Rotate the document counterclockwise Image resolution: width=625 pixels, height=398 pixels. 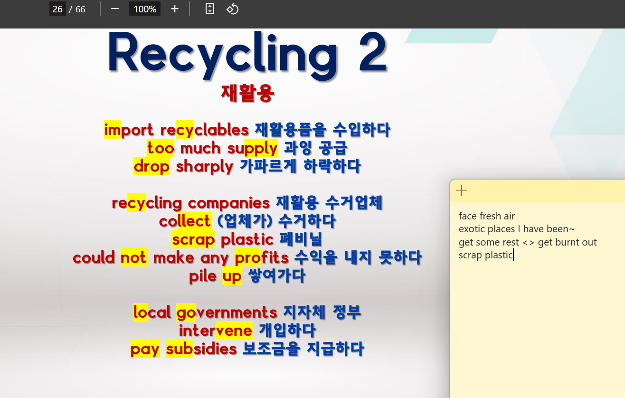click(232, 9)
